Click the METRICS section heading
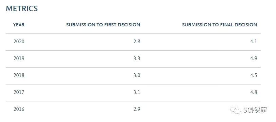Image resolution: width=276 pixels, height=122 pixels. click(22, 8)
